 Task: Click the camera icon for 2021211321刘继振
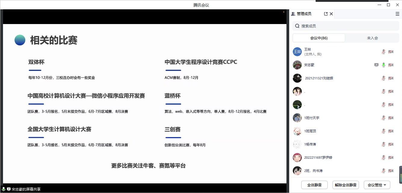click(391, 78)
